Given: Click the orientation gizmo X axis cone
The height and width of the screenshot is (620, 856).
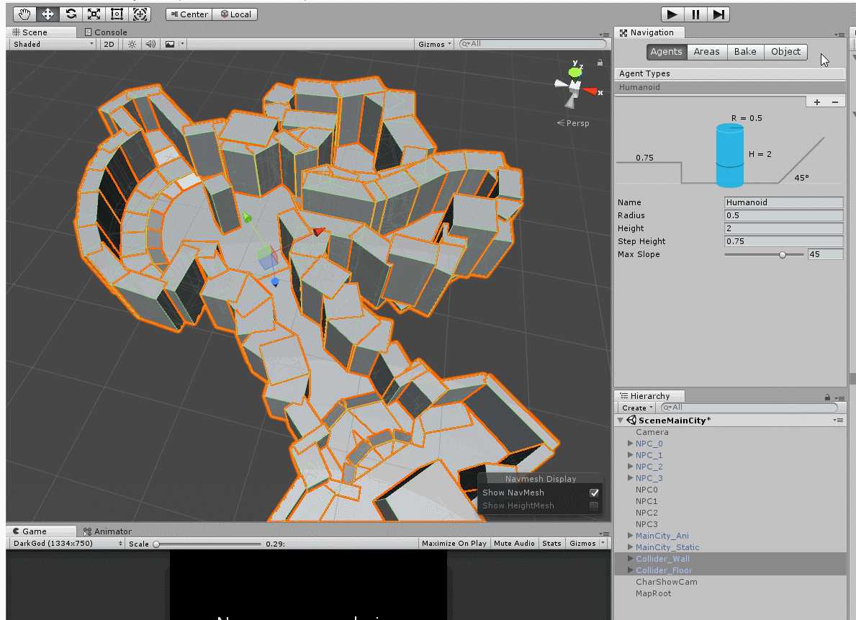Looking at the screenshot, I should (x=591, y=91).
